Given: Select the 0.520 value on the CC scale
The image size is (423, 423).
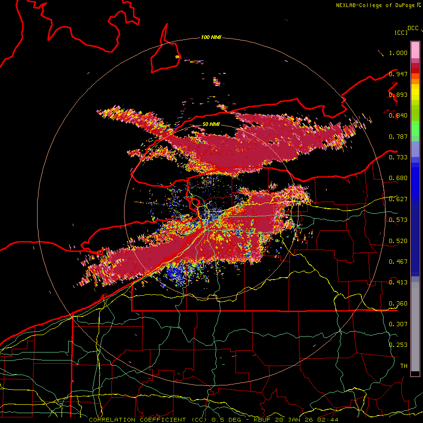Looking at the screenshot, I should pos(398,241).
